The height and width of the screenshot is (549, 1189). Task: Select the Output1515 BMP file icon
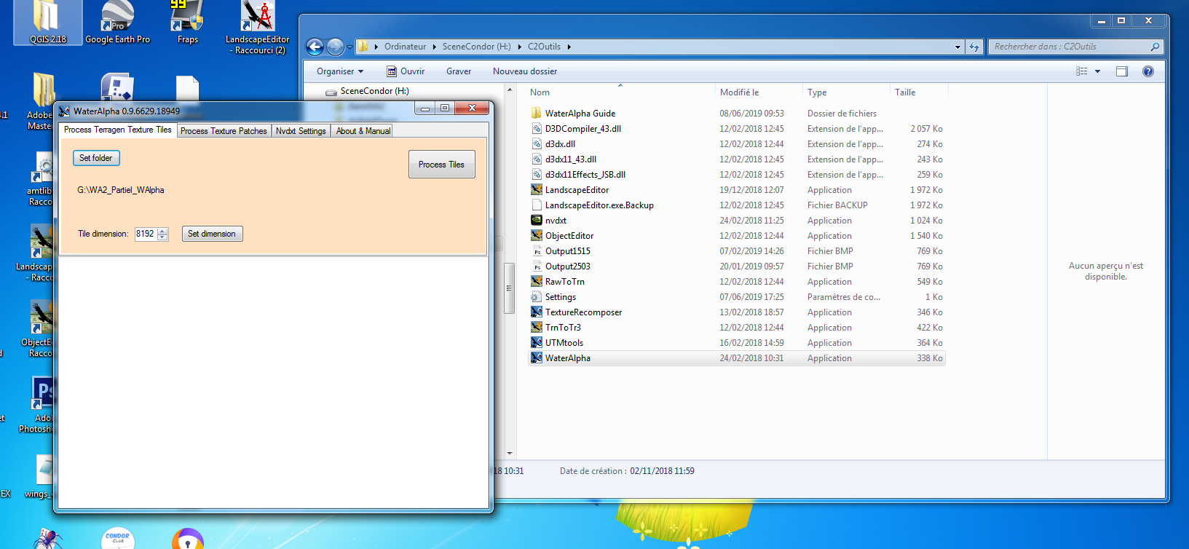tap(537, 251)
